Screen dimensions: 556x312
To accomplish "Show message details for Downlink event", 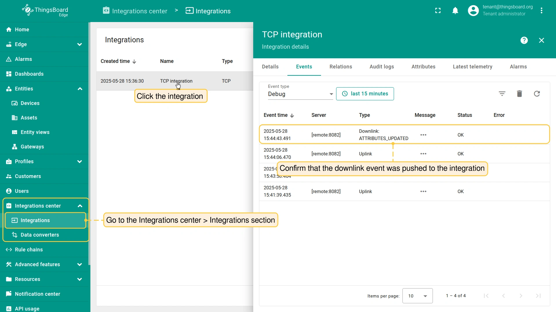I will (x=423, y=135).
